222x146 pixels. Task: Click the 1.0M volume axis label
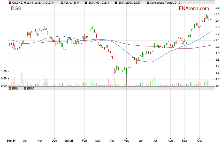pos(4,71)
